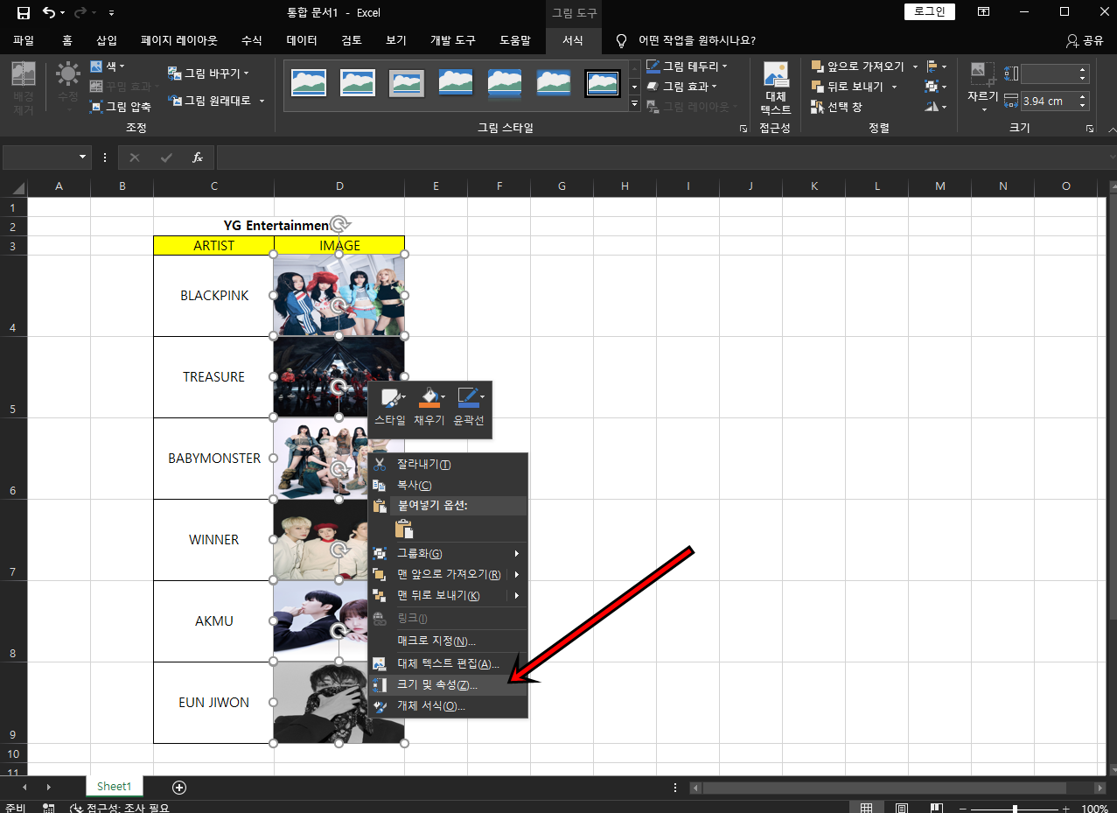Select column header G
The image size is (1117, 813).
click(562, 186)
